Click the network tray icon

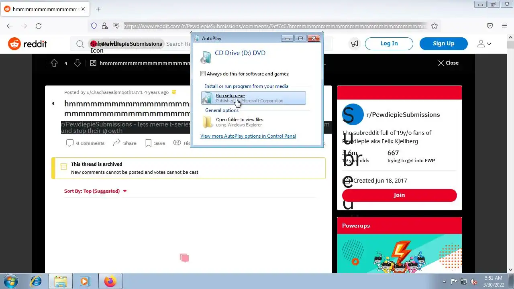click(x=464, y=281)
